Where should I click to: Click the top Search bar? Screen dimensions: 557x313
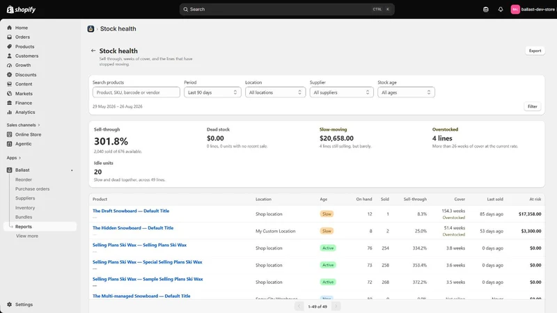point(287,9)
